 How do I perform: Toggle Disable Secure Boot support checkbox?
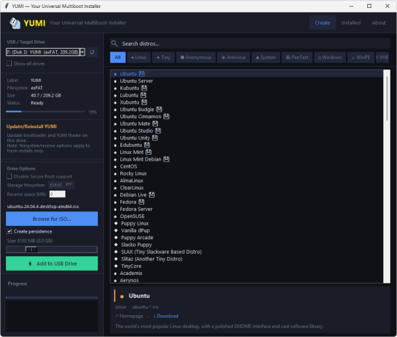coord(9,176)
